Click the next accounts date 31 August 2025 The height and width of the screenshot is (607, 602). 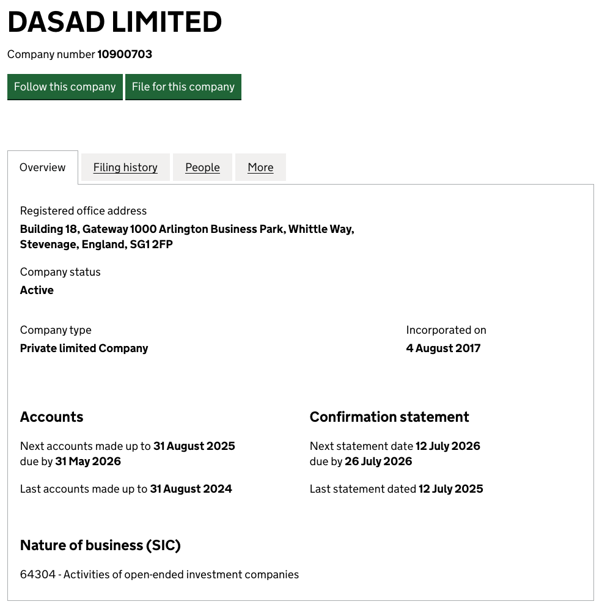[x=194, y=446]
